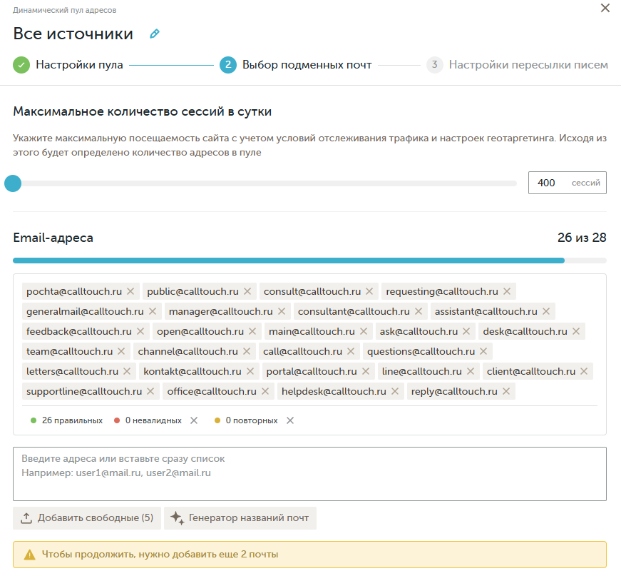This screenshot has height=576, width=621.
Task: Click the step 3 number circle
Action: [x=434, y=65]
